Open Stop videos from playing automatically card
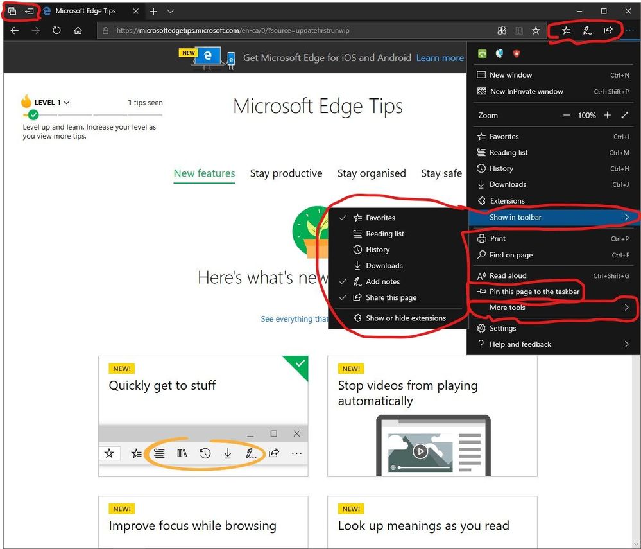The height and width of the screenshot is (549, 641). tap(432, 416)
